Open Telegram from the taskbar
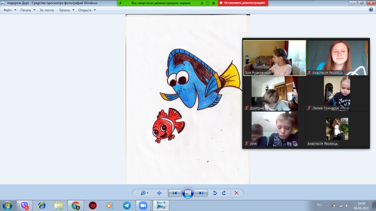The height and width of the screenshot is (211, 376). pyautogui.click(x=127, y=205)
